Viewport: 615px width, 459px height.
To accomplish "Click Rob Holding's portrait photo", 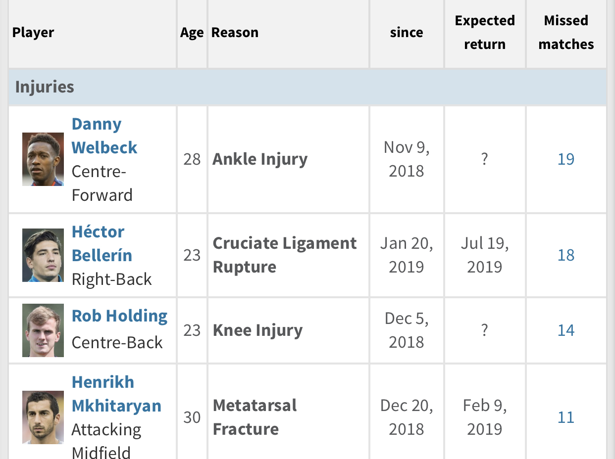I will click(43, 330).
